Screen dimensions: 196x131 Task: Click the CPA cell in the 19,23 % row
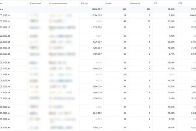[x=193, y=113]
